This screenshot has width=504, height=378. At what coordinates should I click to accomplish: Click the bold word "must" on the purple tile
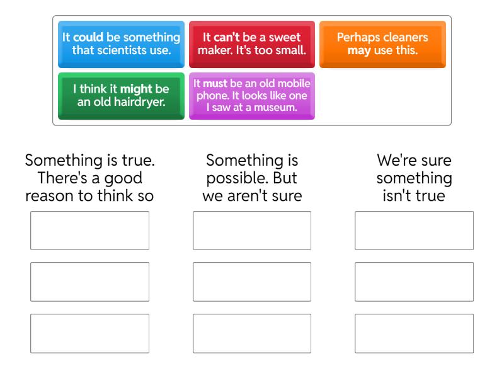[215, 83]
